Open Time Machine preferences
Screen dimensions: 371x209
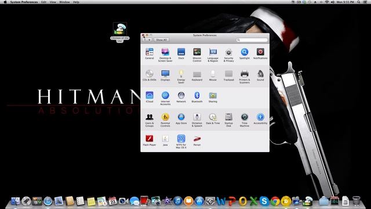pos(245,120)
